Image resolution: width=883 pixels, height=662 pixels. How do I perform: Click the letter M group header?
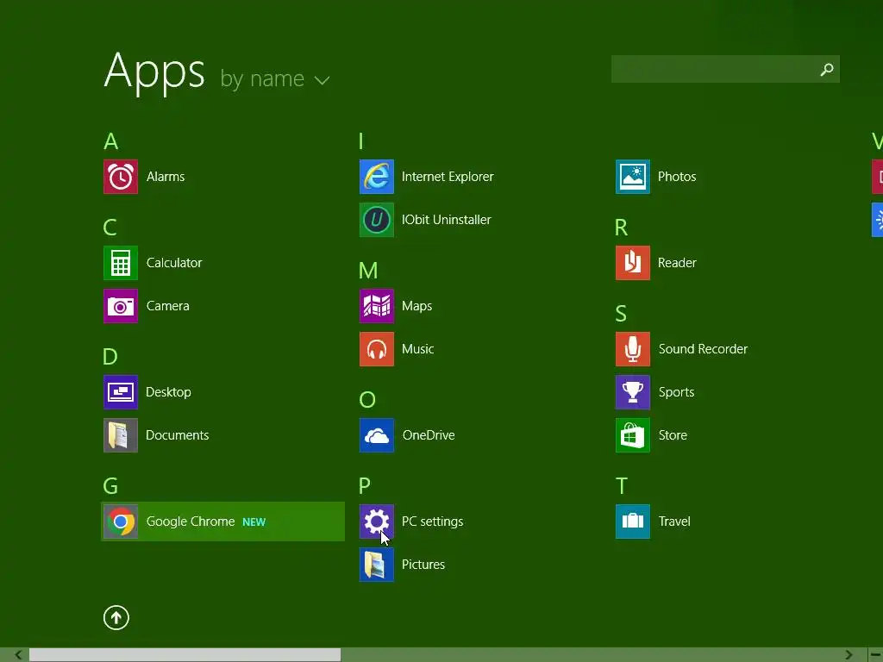pos(368,271)
